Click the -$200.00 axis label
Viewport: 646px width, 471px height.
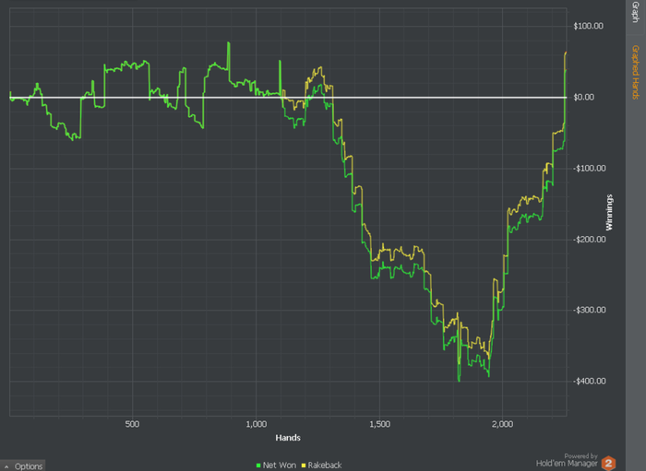[x=590, y=240]
